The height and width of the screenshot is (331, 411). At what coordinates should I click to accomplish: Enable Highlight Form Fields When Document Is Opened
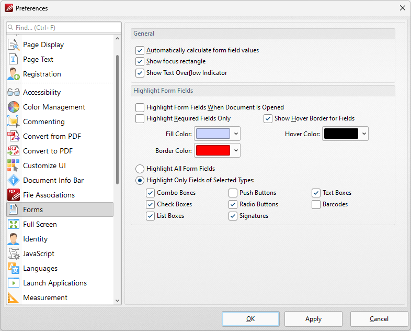click(x=140, y=107)
